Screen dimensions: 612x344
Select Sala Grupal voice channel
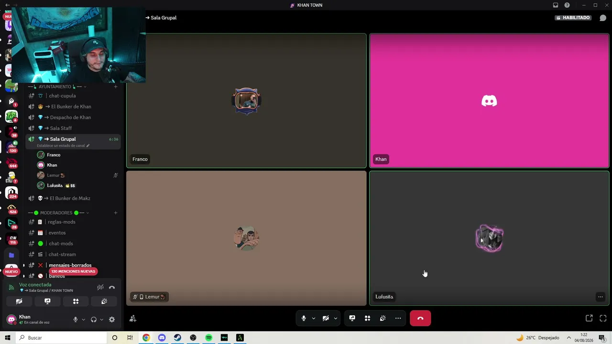63,139
